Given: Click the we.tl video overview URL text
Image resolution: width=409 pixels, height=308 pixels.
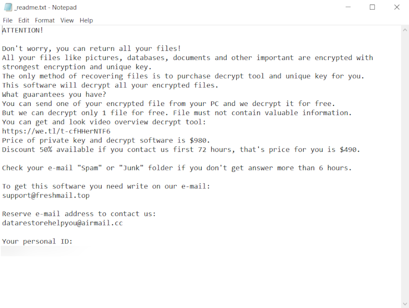Looking at the screenshot, I should (x=56, y=131).
